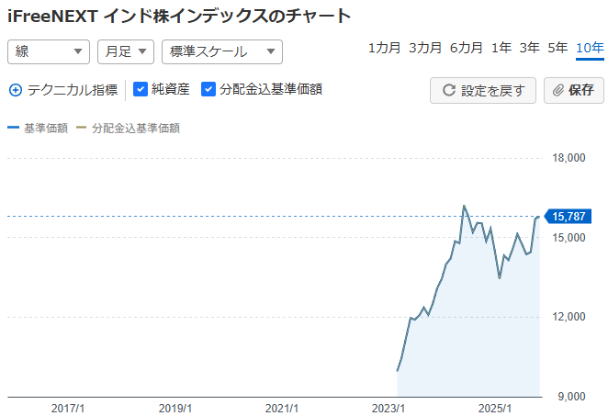The image size is (608, 416).
Task: Open the 線 chart type dropdown
Action: pyautogui.click(x=48, y=52)
